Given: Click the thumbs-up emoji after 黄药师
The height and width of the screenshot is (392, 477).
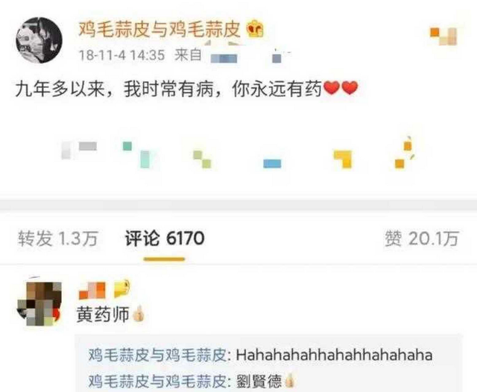Looking at the screenshot, I should click(139, 314).
